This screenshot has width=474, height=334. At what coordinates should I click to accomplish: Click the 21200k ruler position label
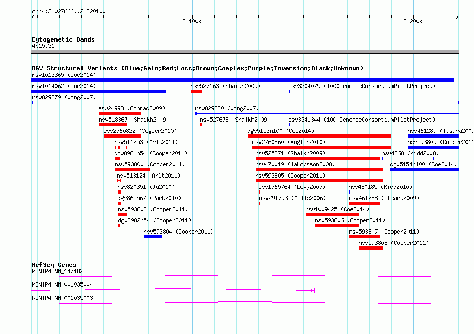(x=413, y=22)
